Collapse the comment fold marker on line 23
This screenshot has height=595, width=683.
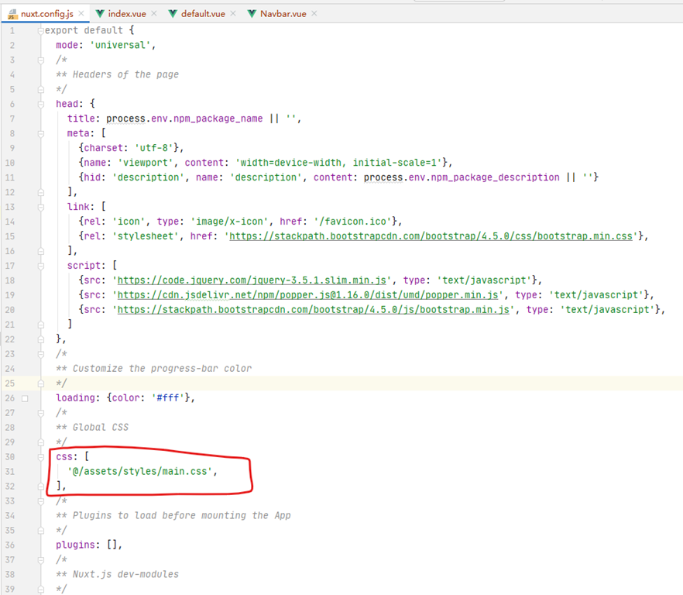pos(41,354)
